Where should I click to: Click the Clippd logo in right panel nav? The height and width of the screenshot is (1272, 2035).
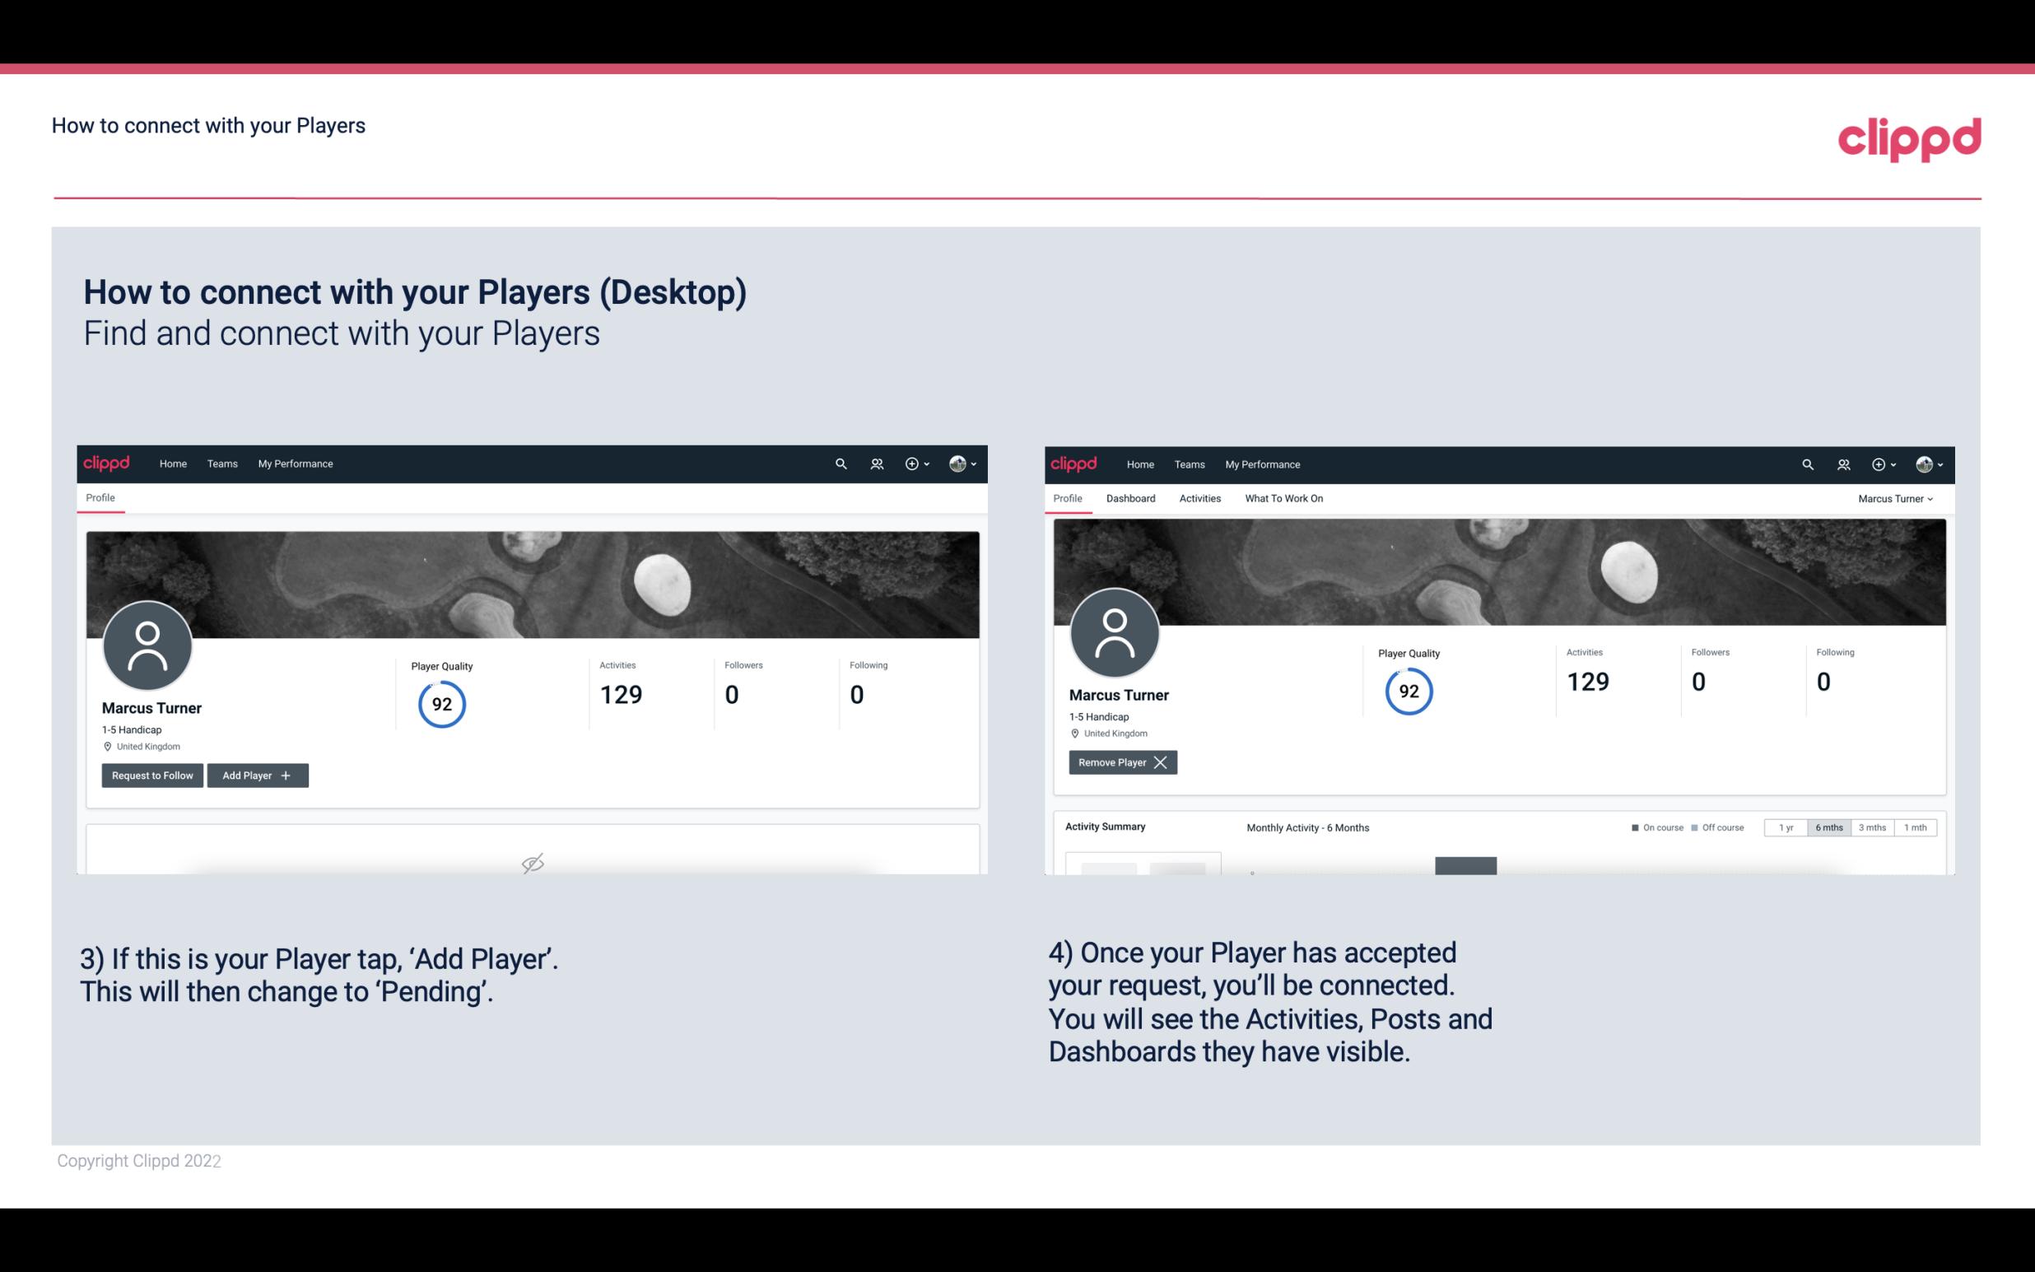pyautogui.click(x=1073, y=463)
